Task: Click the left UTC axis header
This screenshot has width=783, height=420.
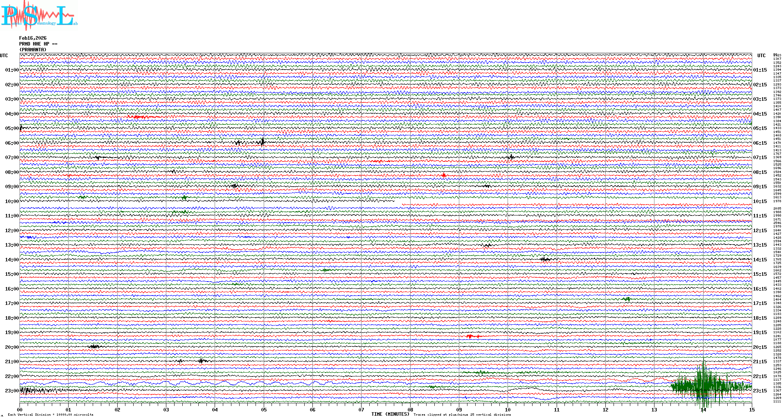Action: tap(4, 56)
